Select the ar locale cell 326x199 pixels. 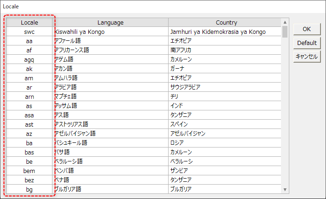(30, 87)
